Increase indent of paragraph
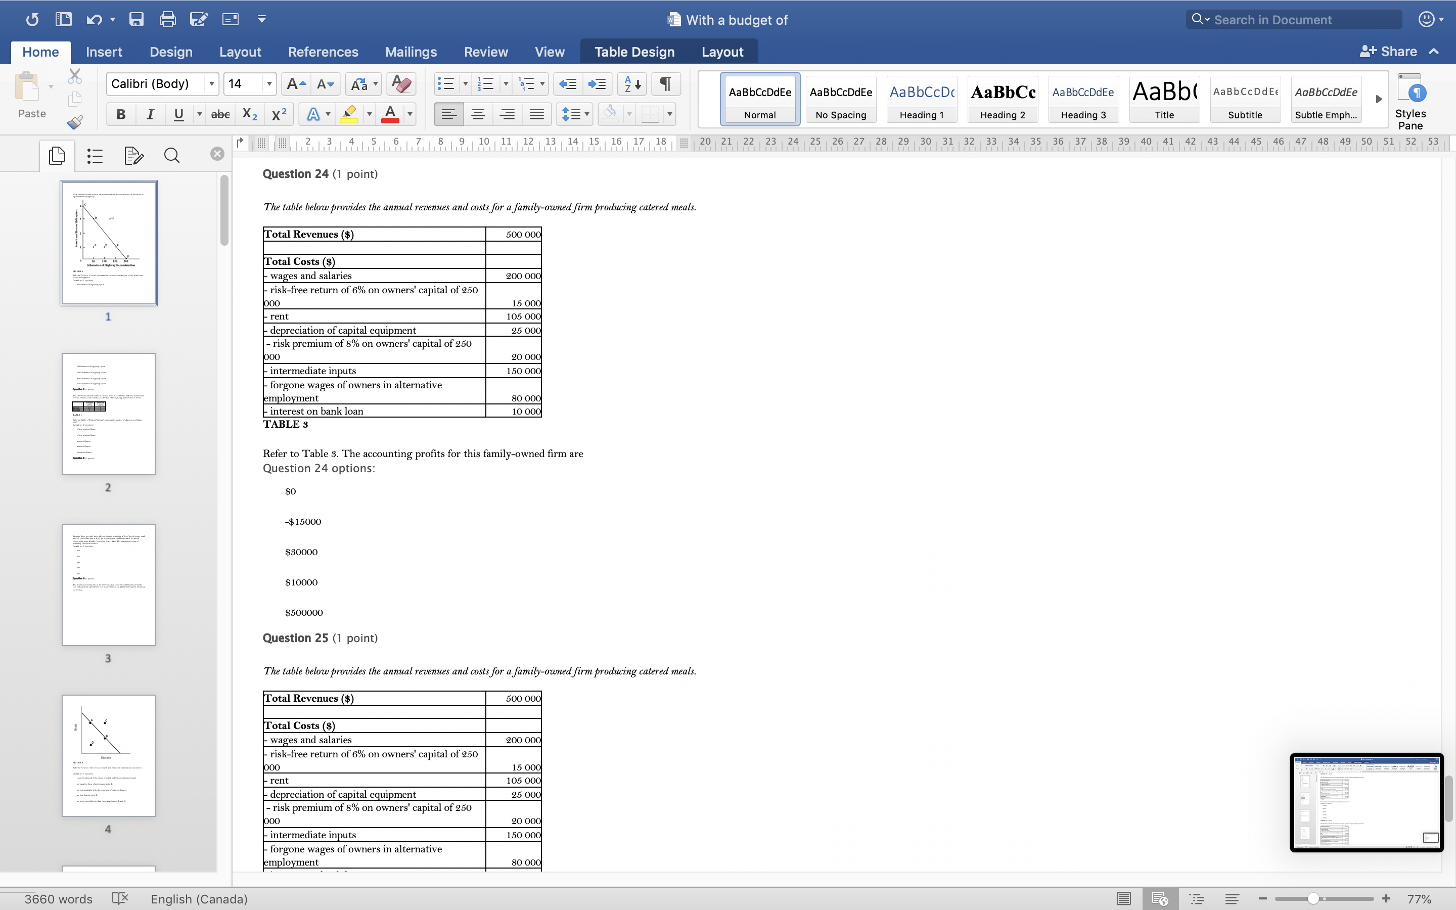Image resolution: width=1456 pixels, height=910 pixels. click(x=597, y=83)
